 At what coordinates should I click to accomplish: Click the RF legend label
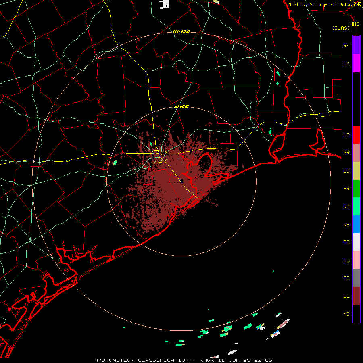[346, 45]
